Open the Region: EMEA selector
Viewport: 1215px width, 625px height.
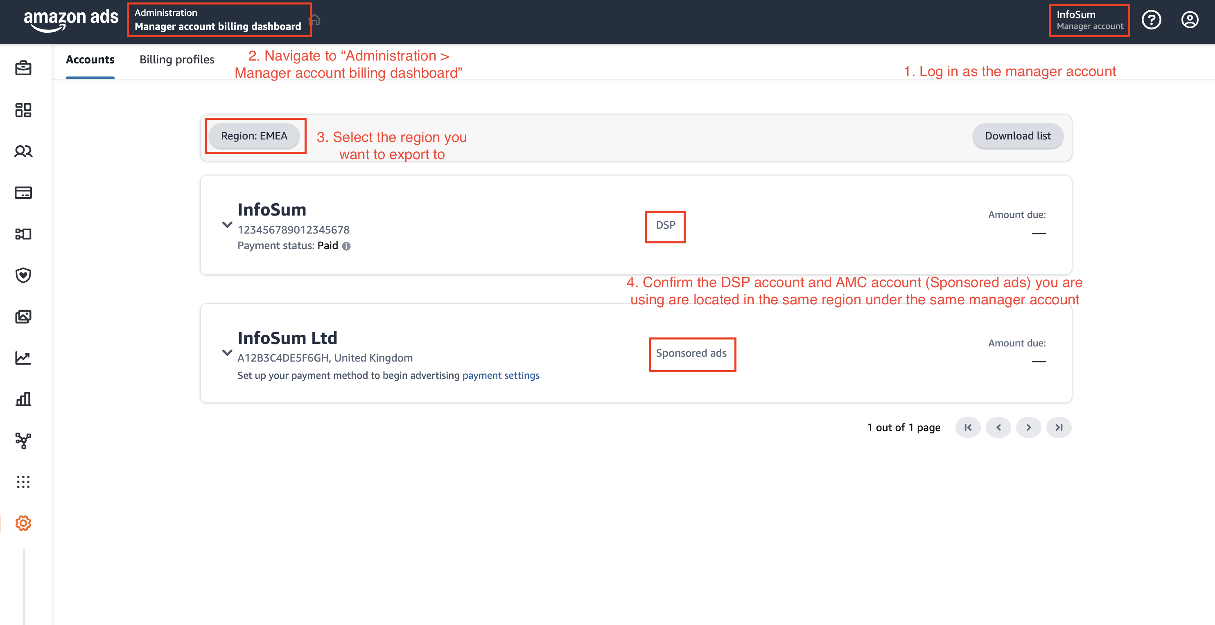click(254, 136)
